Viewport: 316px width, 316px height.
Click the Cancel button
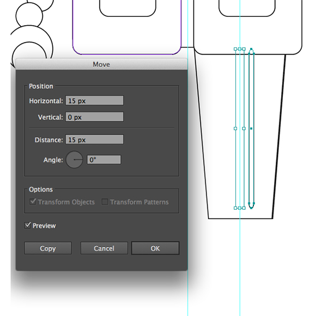(104, 248)
